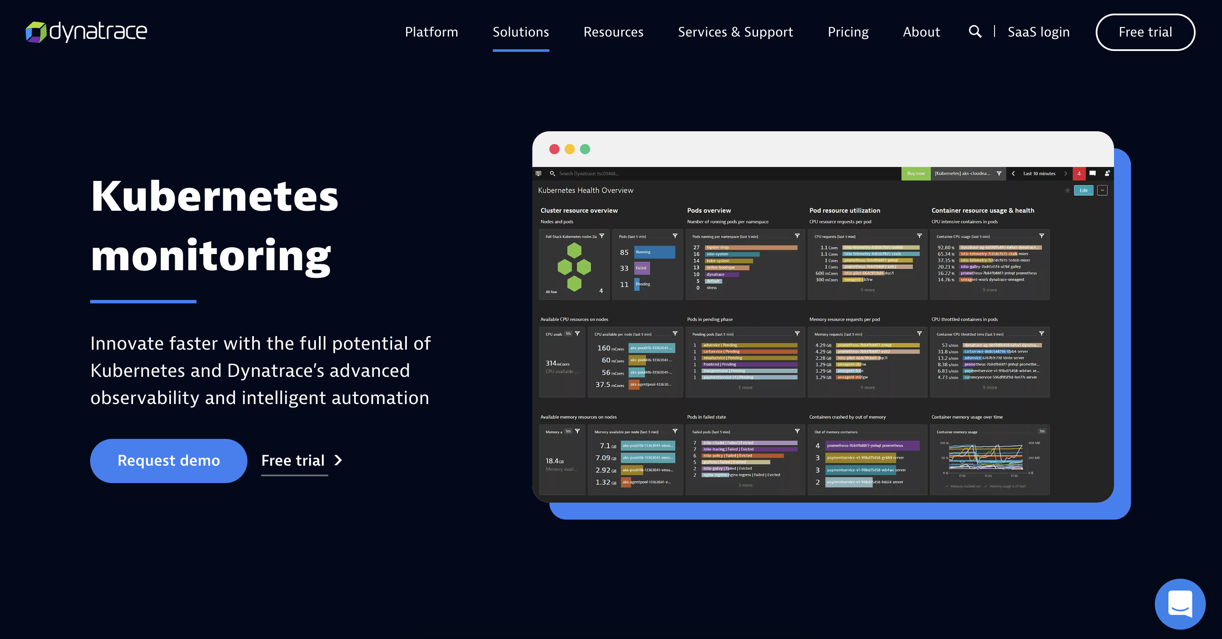Open the Services & Support menu
1222x639 pixels.
[x=735, y=32]
